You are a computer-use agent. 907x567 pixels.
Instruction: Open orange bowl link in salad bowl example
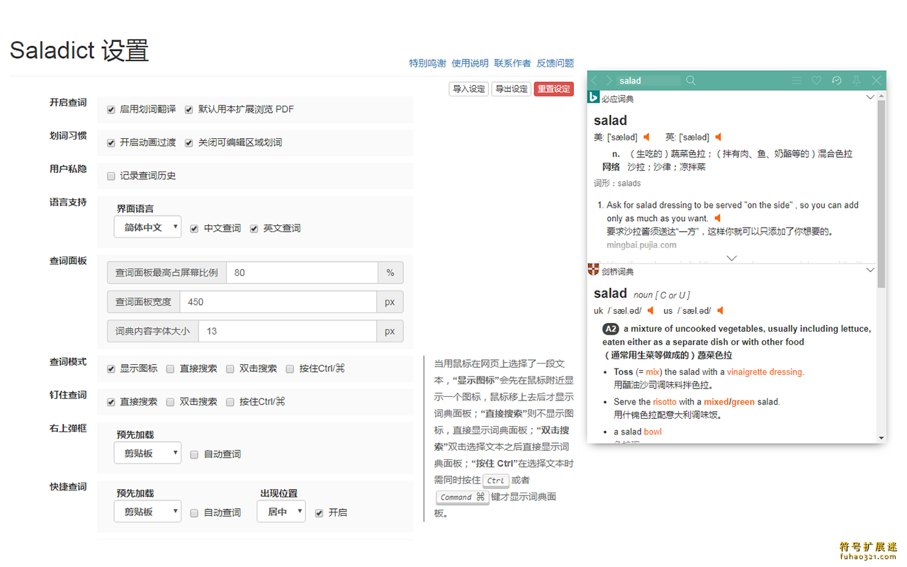pyautogui.click(x=653, y=432)
